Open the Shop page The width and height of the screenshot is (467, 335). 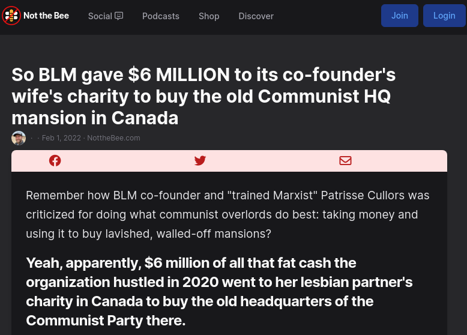(x=209, y=16)
